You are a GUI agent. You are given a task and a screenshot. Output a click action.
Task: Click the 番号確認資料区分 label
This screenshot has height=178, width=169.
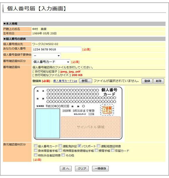(14, 61)
